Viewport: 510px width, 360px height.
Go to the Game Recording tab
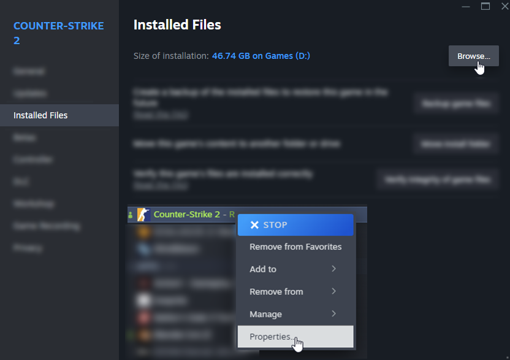(x=47, y=226)
